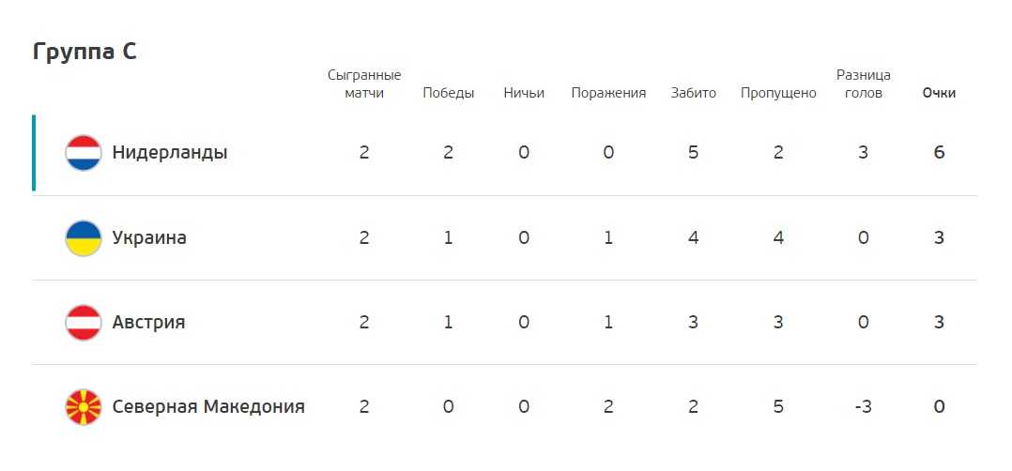The image size is (1012, 471).
Task: Click Netherlands goals scored value 5
Action: 693,153
